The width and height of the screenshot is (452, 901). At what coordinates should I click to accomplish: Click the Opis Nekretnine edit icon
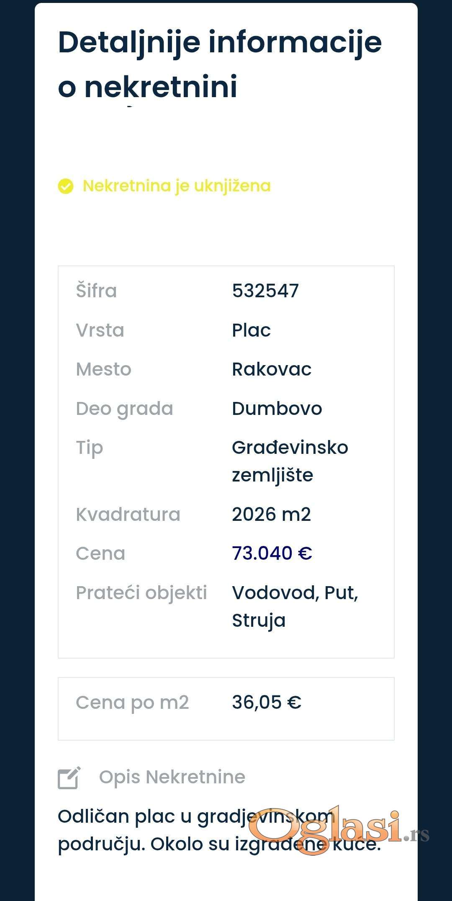click(x=69, y=778)
